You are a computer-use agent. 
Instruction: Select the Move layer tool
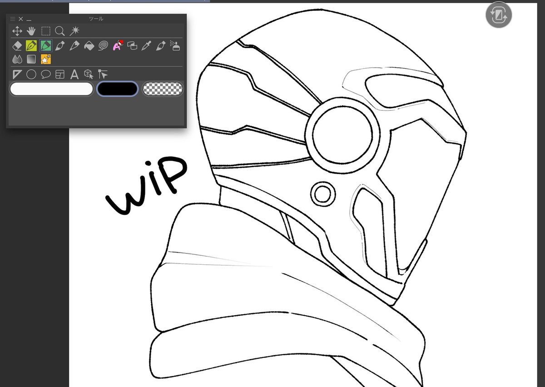(17, 31)
